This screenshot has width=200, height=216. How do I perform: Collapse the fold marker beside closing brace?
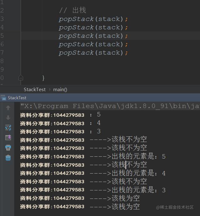(x=21, y=78)
